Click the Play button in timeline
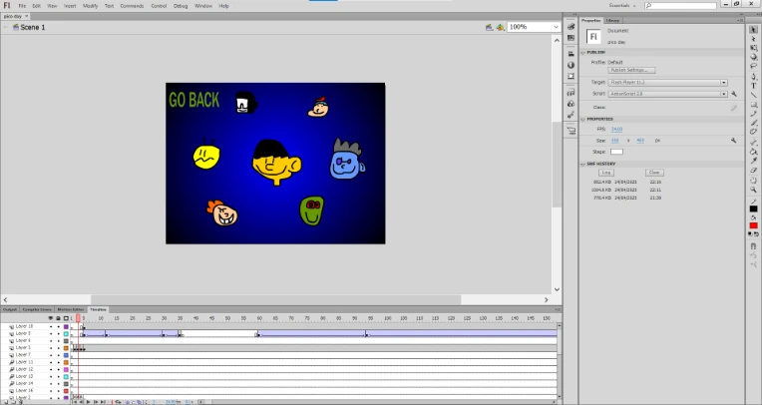 coord(90,401)
